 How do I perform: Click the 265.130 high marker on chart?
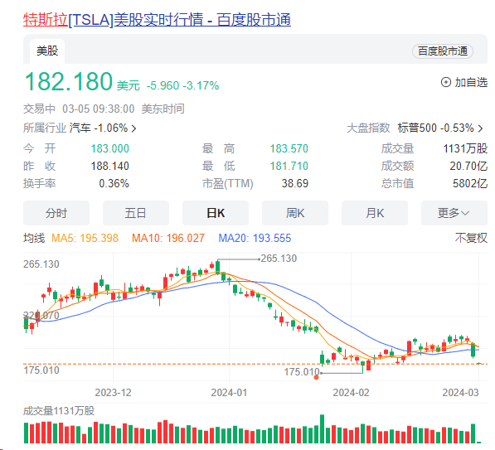279,259
